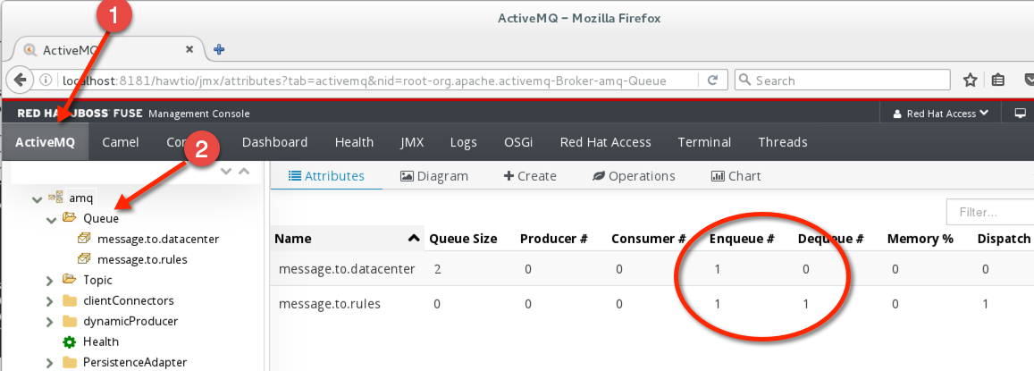Bookmark this page with the star icon
Image resolution: width=1034 pixels, height=371 pixels.
click(970, 80)
